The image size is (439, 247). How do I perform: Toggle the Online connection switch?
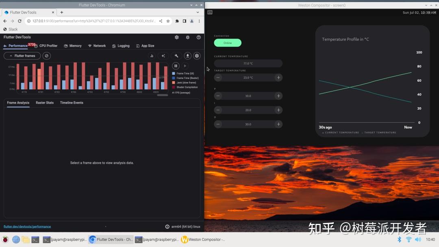pyautogui.click(x=228, y=43)
